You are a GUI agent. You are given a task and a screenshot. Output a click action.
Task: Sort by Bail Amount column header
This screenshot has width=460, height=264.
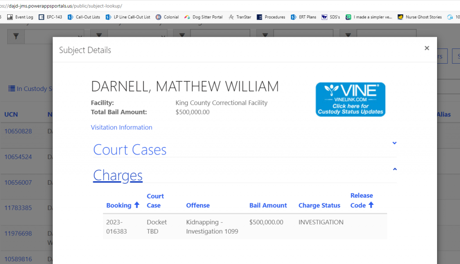tap(268, 205)
